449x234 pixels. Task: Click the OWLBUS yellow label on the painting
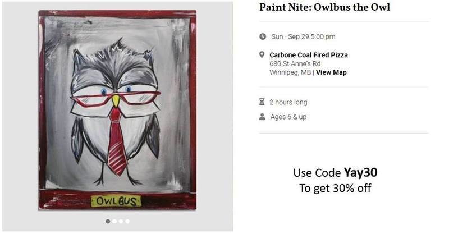[116, 201]
